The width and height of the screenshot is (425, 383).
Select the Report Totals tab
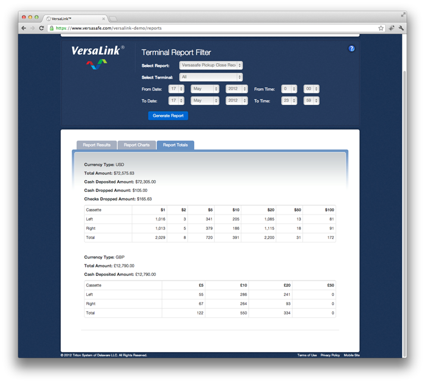pyautogui.click(x=176, y=145)
